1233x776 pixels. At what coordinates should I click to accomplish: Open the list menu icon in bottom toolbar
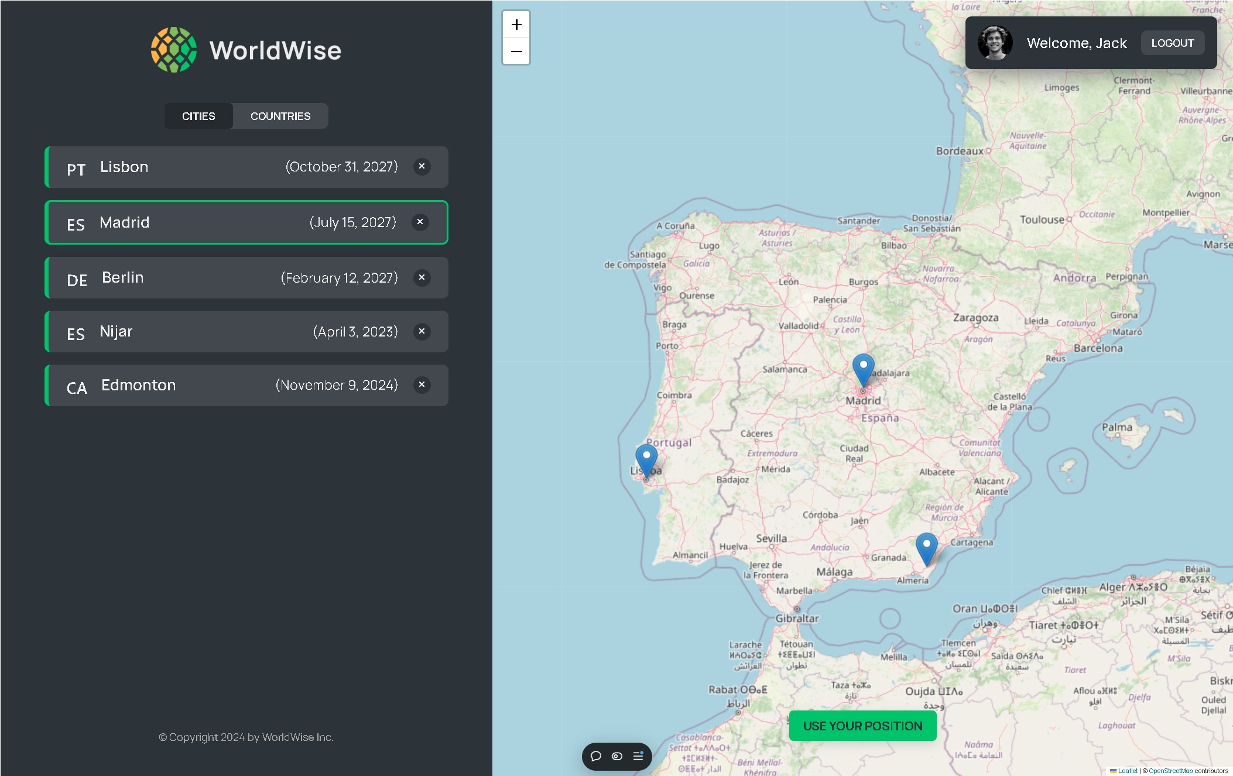[x=638, y=756]
